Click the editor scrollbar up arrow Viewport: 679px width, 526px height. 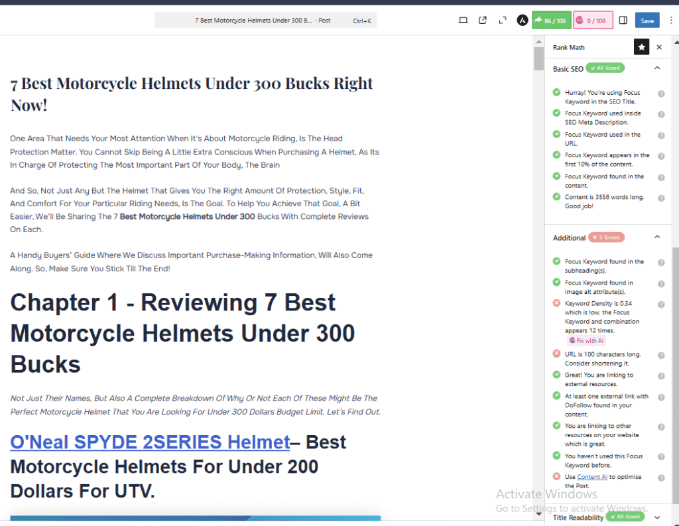[x=538, y=42]
